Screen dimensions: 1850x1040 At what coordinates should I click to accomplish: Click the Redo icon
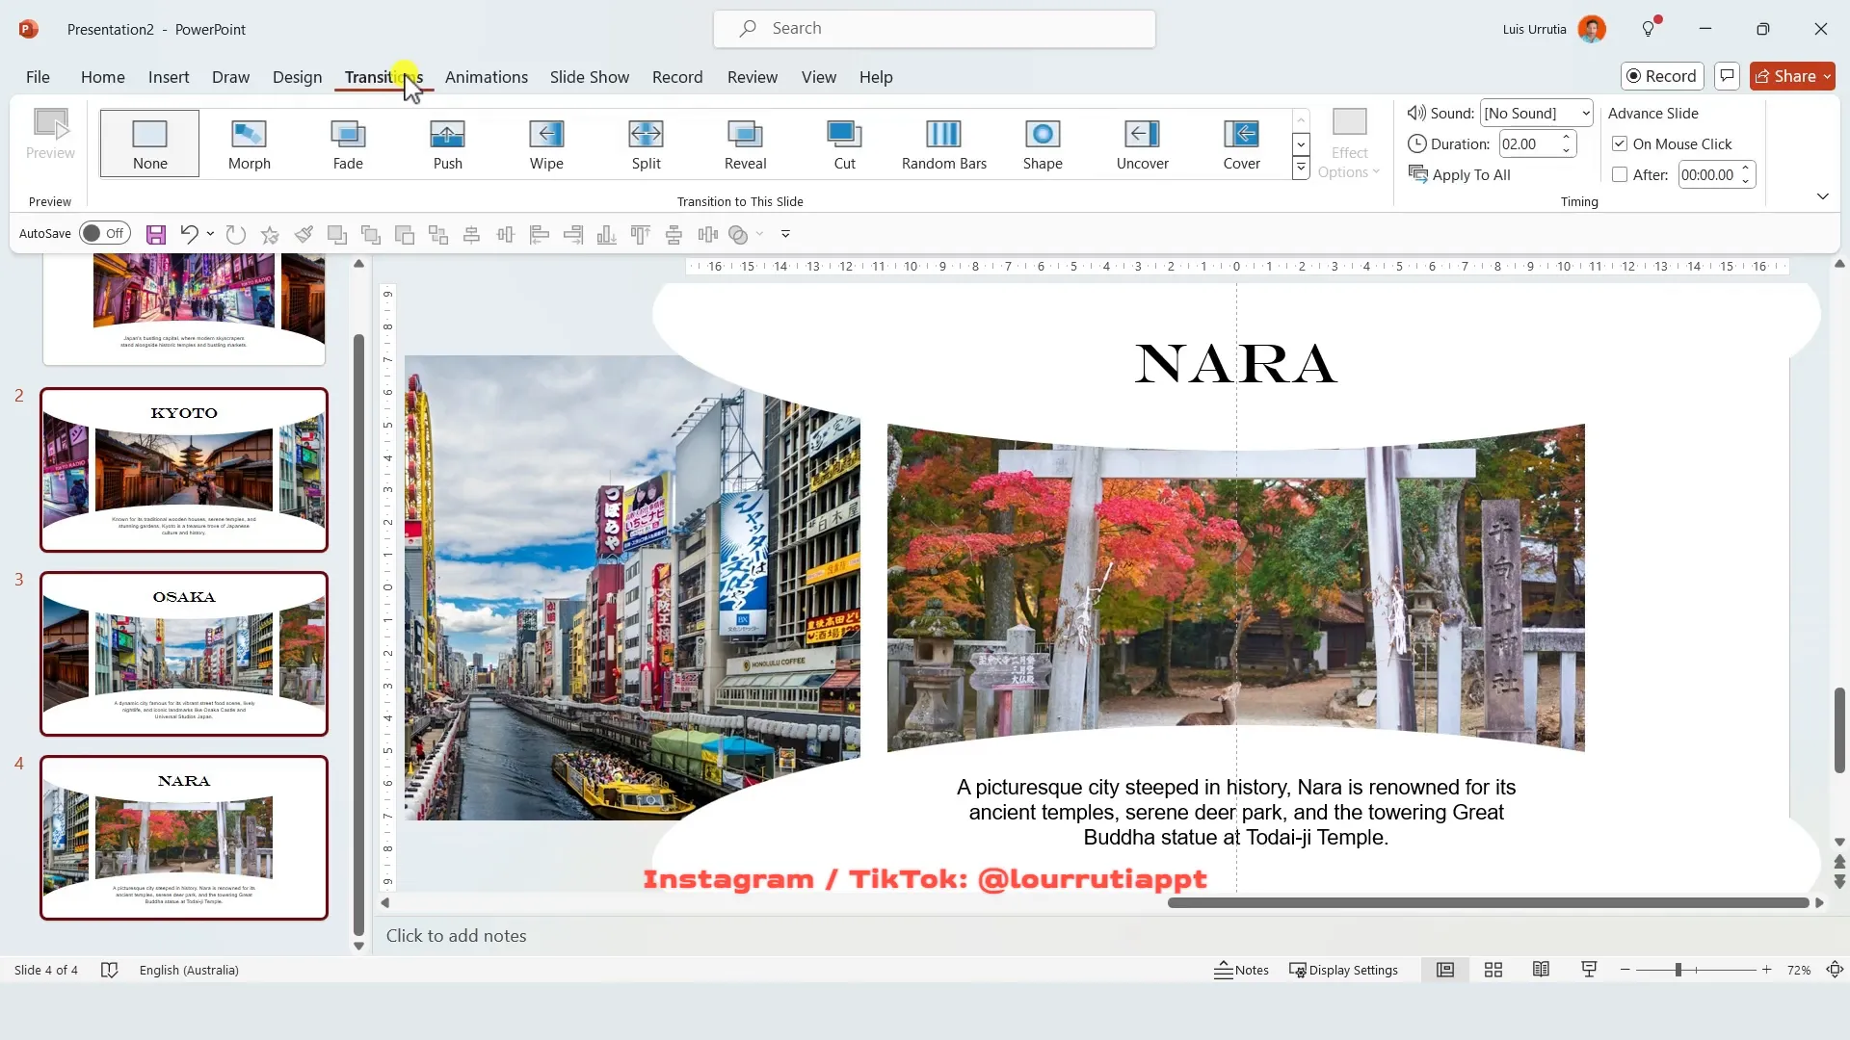pos(235,234)
